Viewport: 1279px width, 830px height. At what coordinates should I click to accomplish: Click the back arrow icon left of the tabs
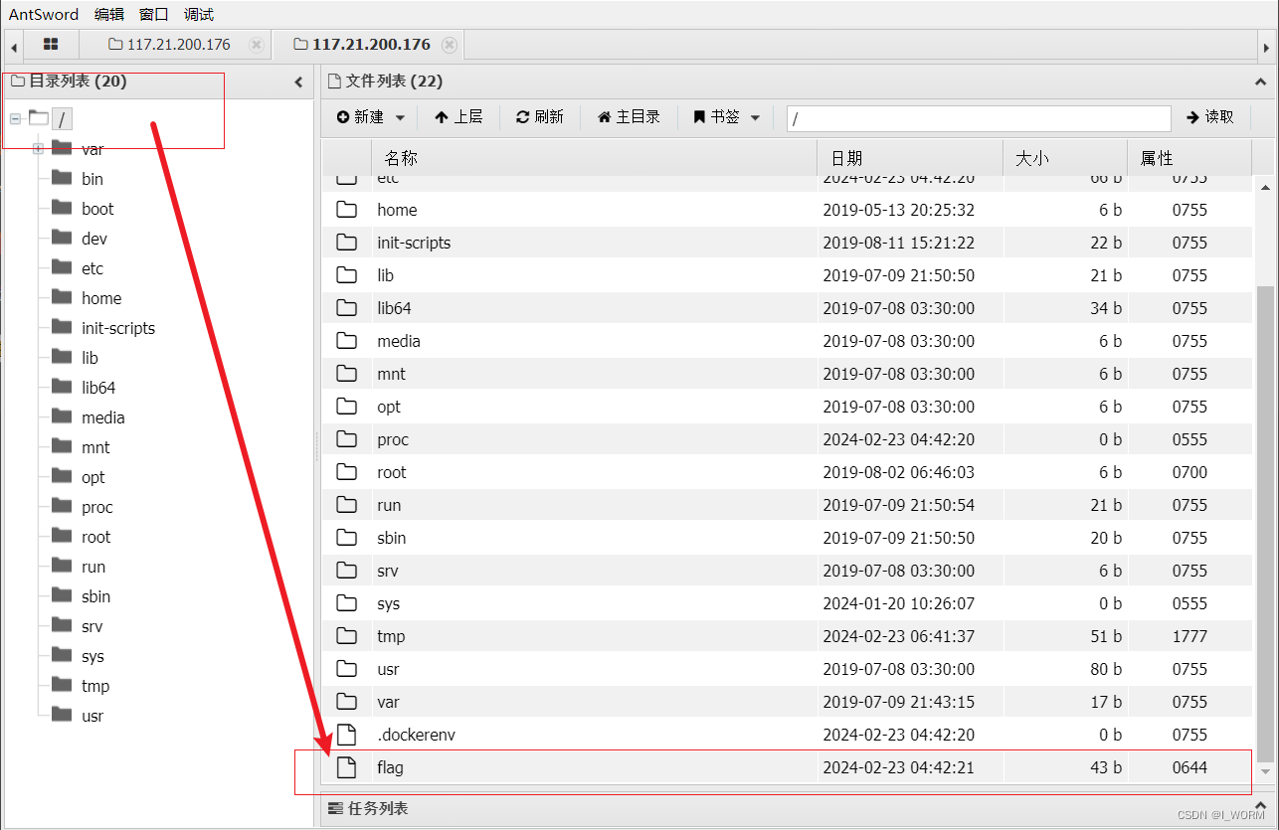click(13, 44)
